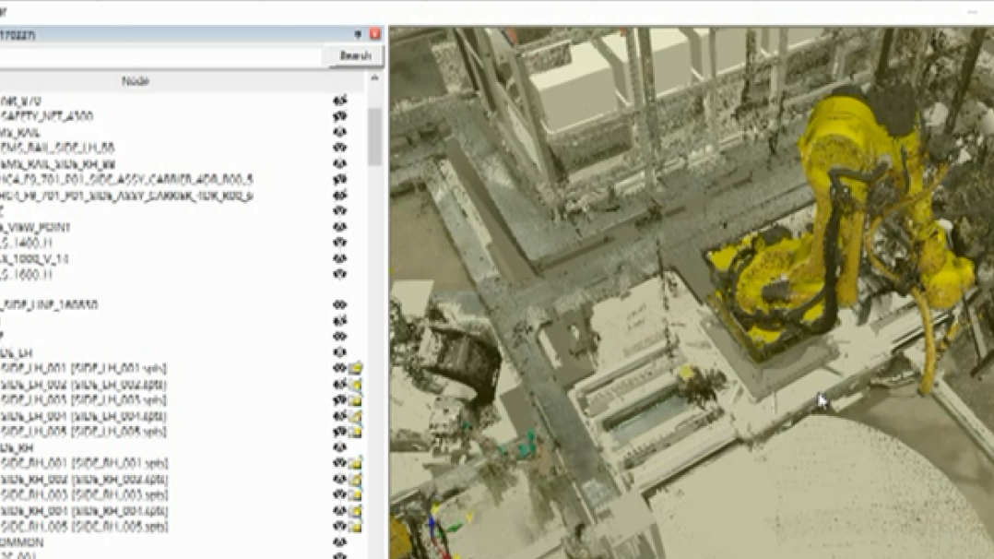994x559 pixels.
Task: Click the file icon next to SIDE_LH_003
Action: [x=356, y=399]
